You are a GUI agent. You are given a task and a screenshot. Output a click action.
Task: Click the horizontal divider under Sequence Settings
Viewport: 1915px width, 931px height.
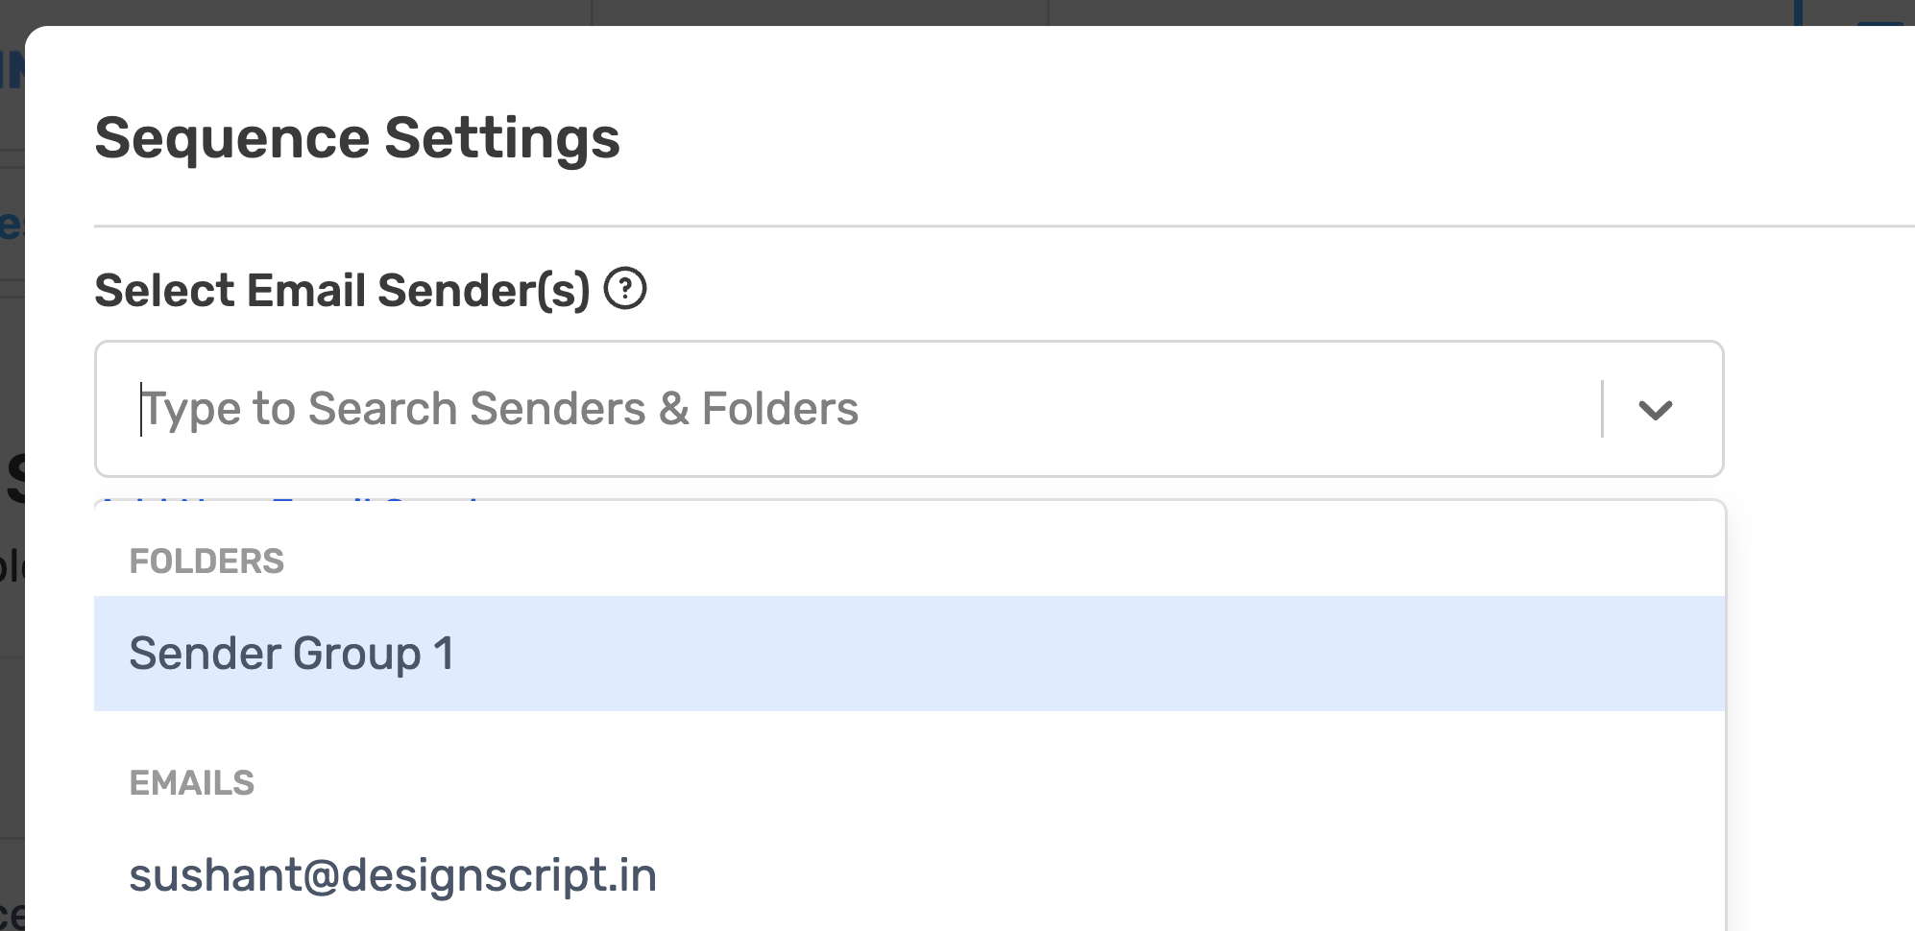pyautogui.click(x=960, y=227)
